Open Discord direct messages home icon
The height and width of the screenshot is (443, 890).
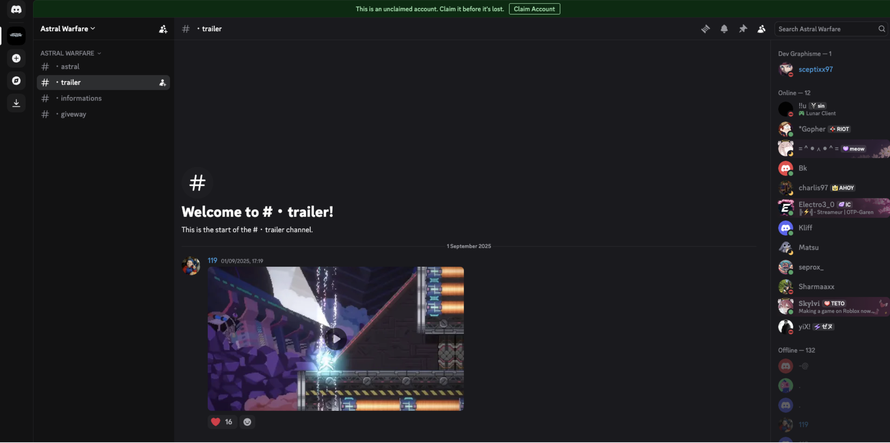tap(16, 9)
